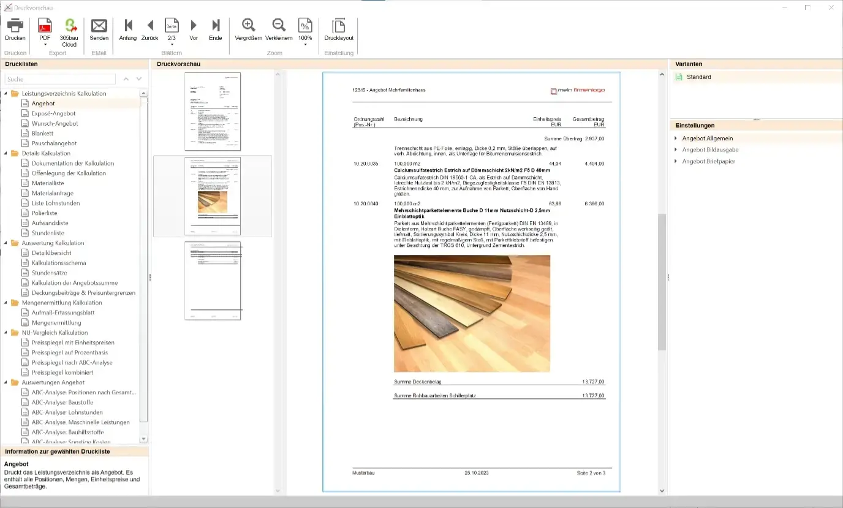Screen dimensions: 843x508
Task: Select Aufwandsliste document icon
Action: click(25, 223)
